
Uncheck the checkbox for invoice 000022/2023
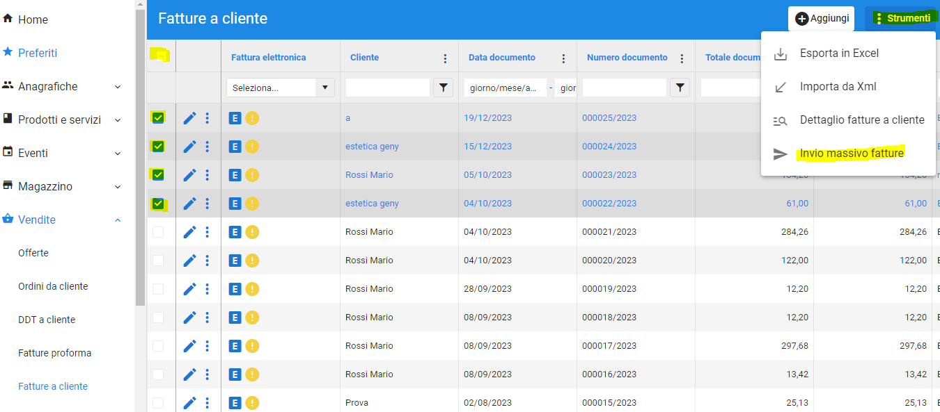[x=158, y=204]
